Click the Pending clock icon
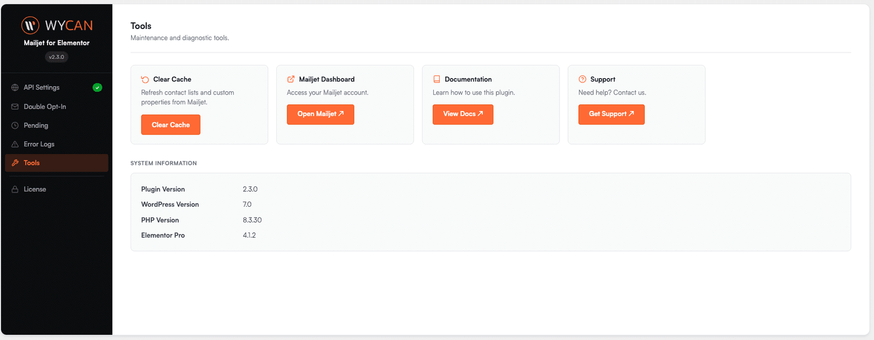 (x=15, y=125)
